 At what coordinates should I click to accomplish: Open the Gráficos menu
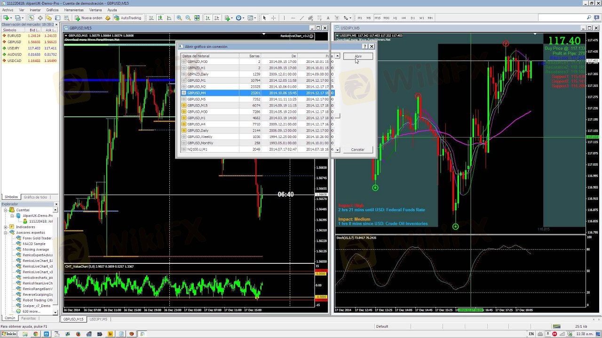click(52, 10)
